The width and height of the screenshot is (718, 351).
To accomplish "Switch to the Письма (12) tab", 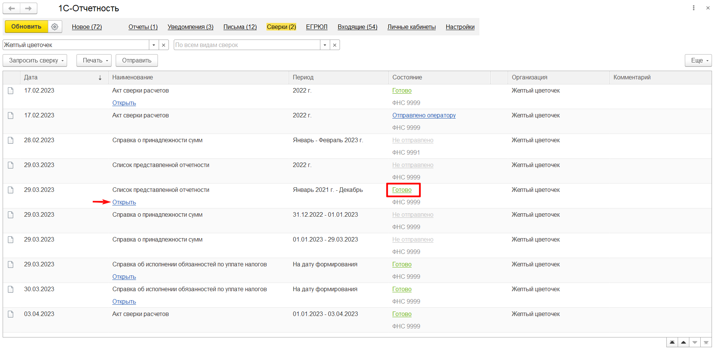I will tap(240, 27).
